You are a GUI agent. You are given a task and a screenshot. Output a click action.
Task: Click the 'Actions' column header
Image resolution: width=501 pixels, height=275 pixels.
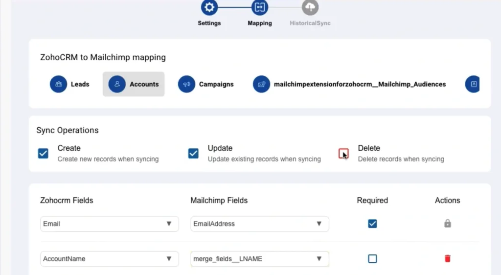[447, 201]
